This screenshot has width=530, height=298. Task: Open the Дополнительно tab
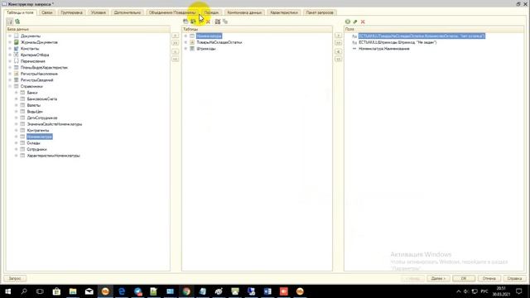[127, 12]
